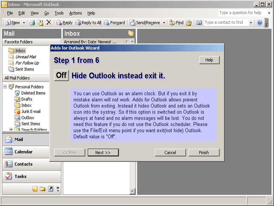Screen dimensions: 274x206
Task: Open the New item dropdown arrow
Action: [x=24, y=23]
